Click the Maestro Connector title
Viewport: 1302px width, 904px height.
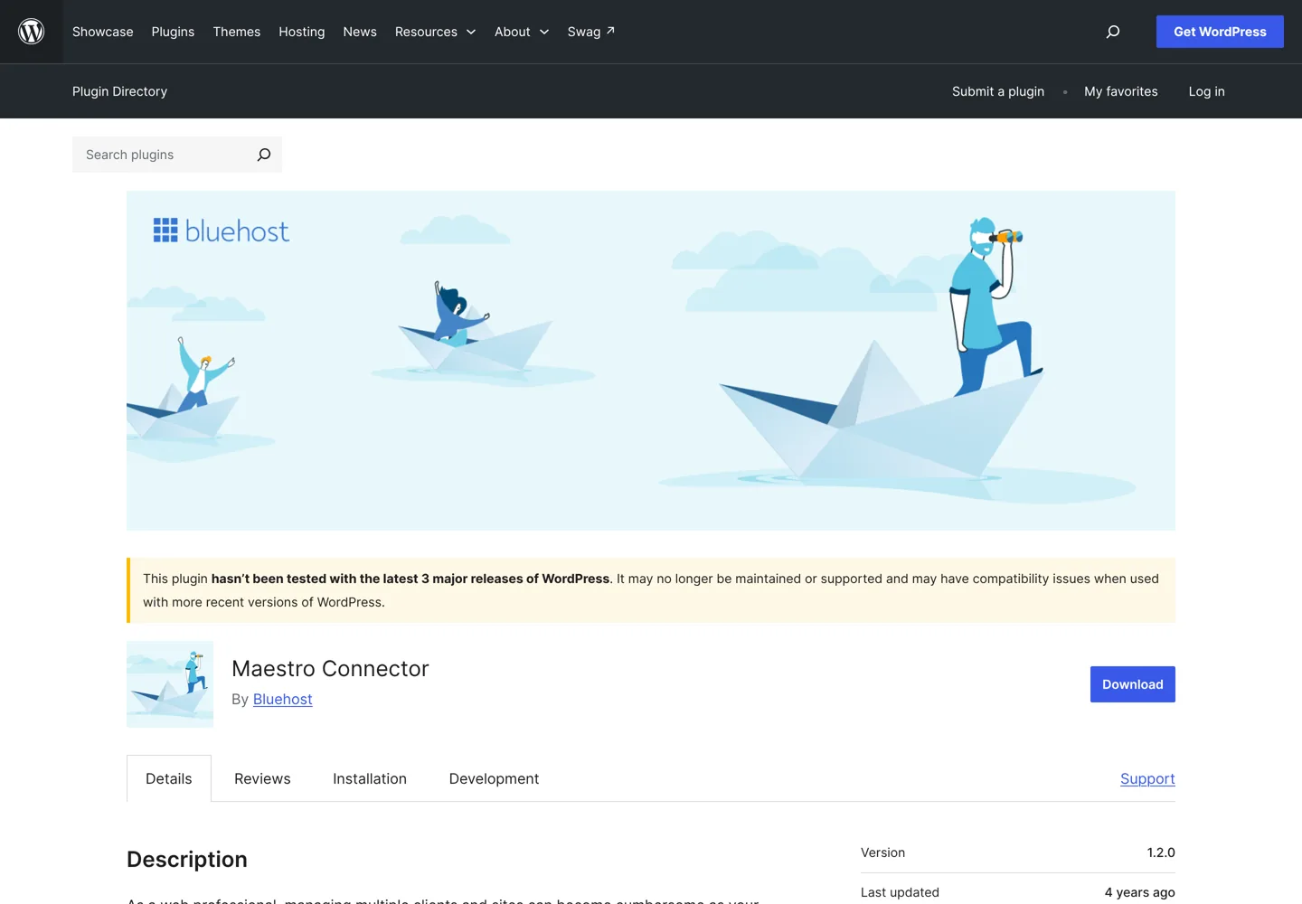tap(330, 669)
